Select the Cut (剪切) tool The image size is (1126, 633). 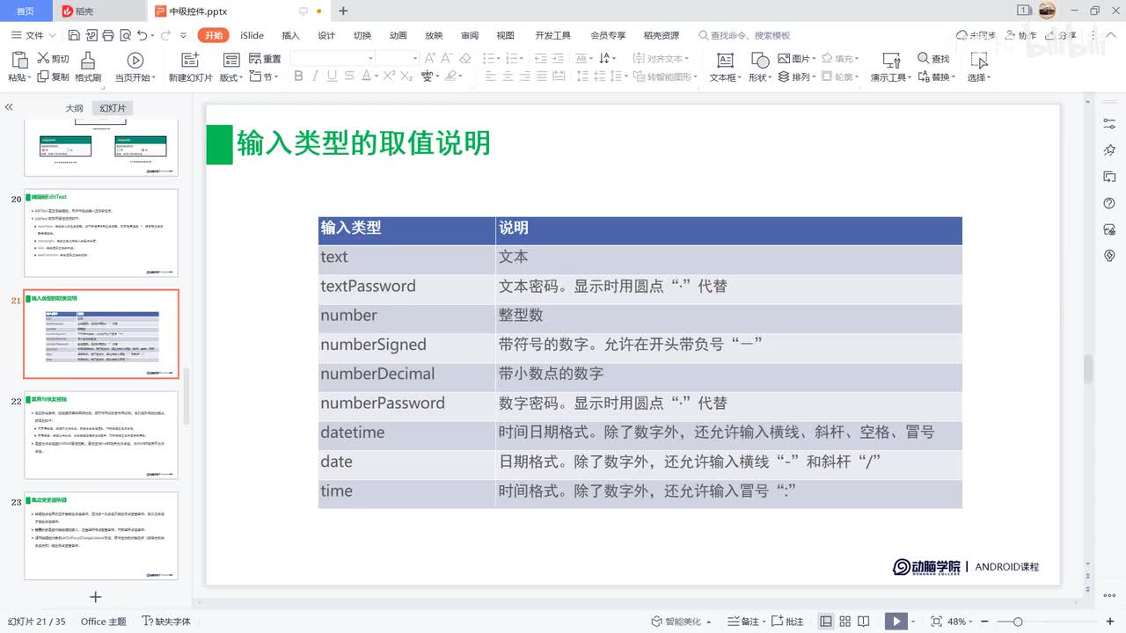[53, 59]
